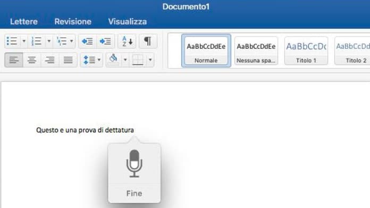Click the text "Questo e una prova di dettatura"
370x208 pixels.
tap(85, 130)
